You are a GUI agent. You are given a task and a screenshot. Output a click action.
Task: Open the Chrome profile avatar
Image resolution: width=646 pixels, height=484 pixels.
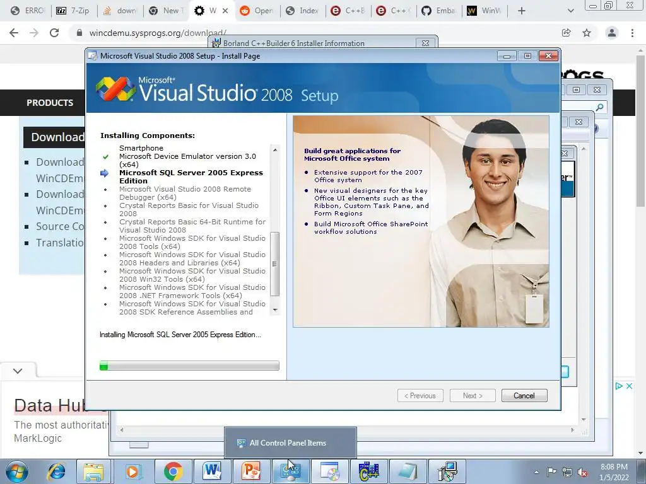pos(612,33)
